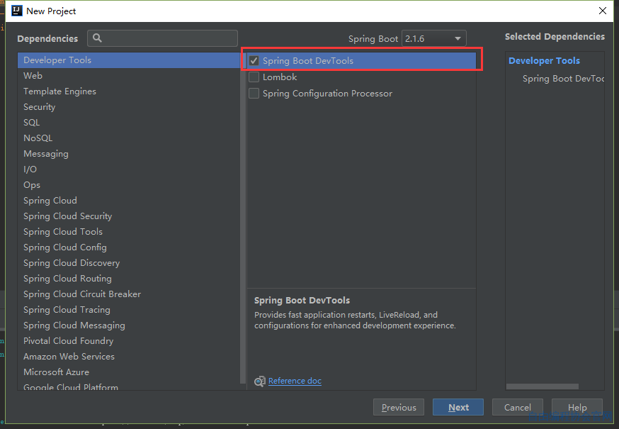Select the NoSQL category

(129, 138)
